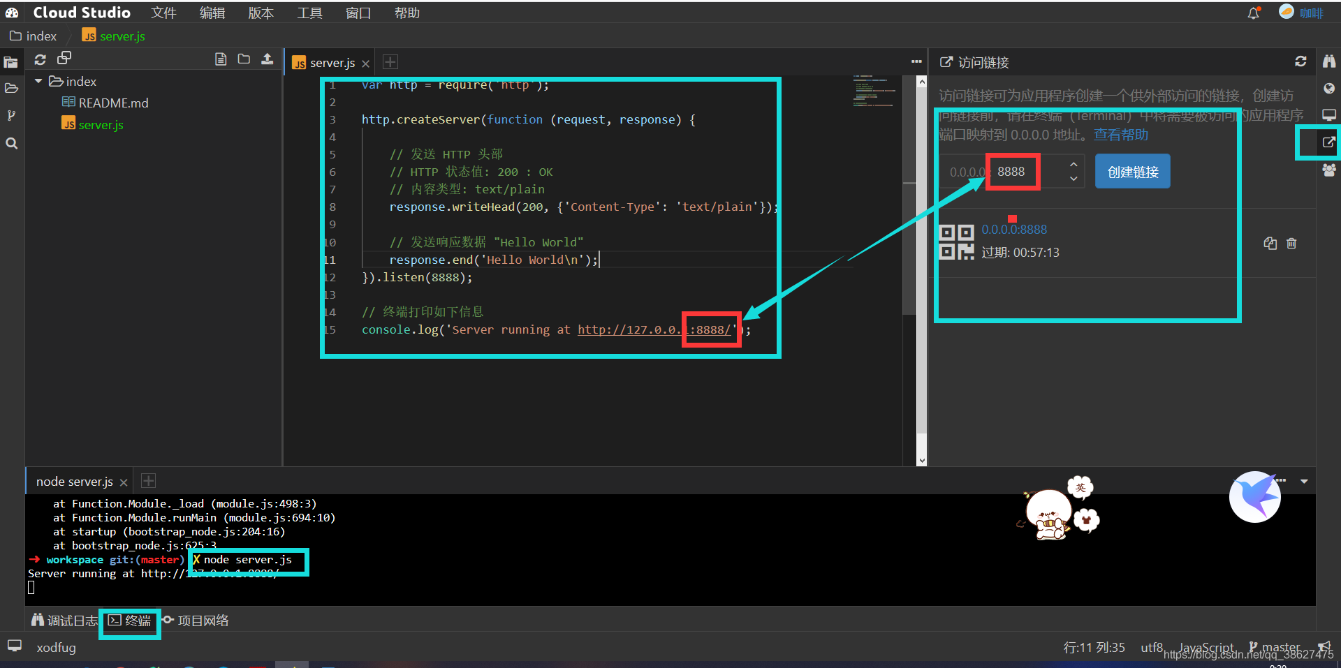Image resolution: width=1341 pixels, height=668 pixels.
Task: Change the JavaScript language mode
Action: 1206,648
